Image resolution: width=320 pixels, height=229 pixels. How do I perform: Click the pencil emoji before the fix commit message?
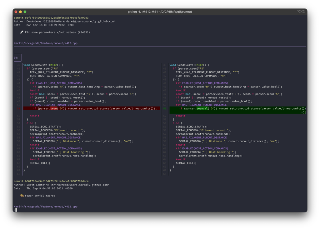pyautogui.click(x=22, y=32)
